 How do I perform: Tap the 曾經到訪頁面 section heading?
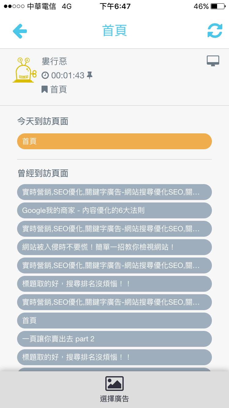pyautogui.click(x=43, y=173)
